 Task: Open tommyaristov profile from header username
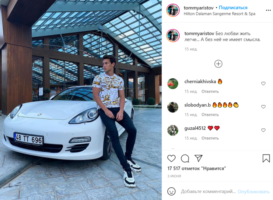[198, 8]
